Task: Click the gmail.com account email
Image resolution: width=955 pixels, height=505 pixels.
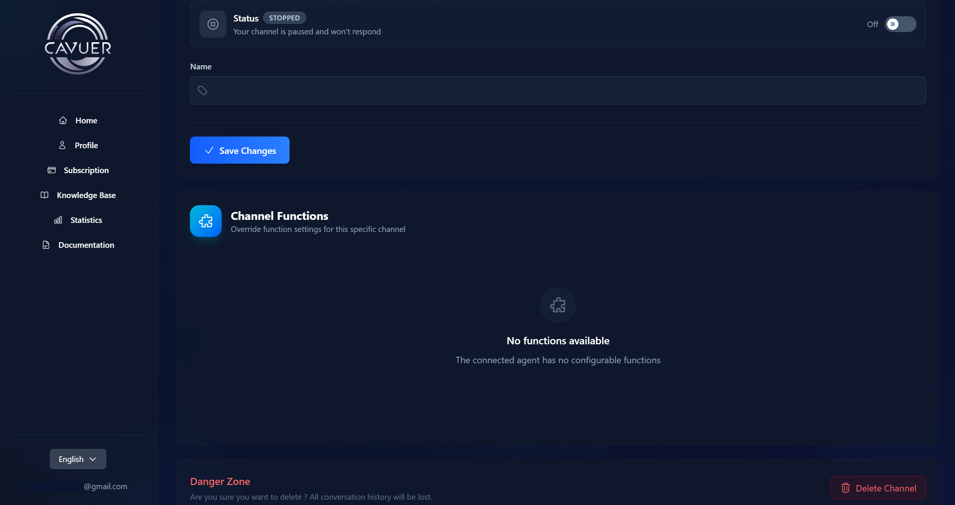Action: coord(105,486)
